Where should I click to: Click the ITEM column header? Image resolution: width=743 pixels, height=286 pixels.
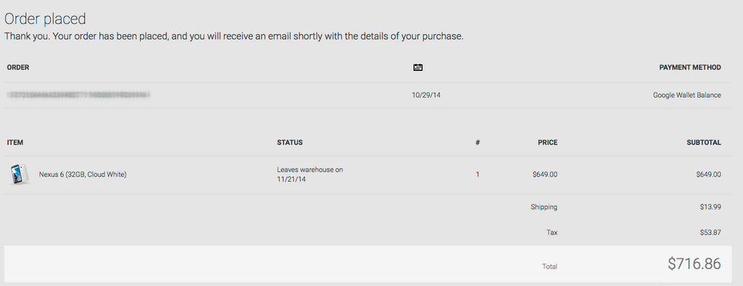[x=15, y=143]
